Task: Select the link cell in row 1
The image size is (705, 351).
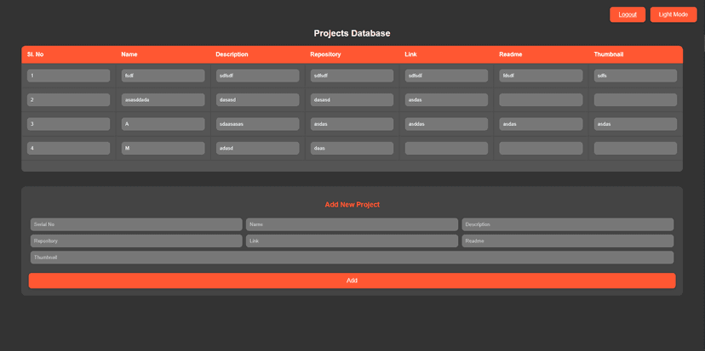Action: [x=446, y=76]
